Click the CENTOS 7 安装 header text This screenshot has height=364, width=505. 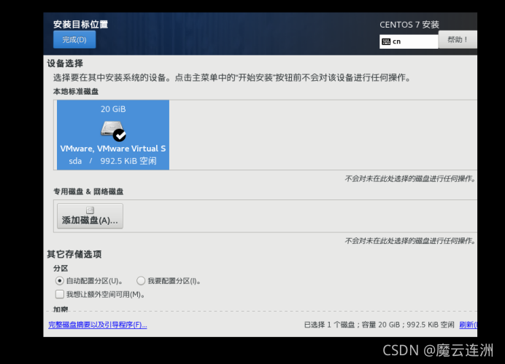(409, 25)
